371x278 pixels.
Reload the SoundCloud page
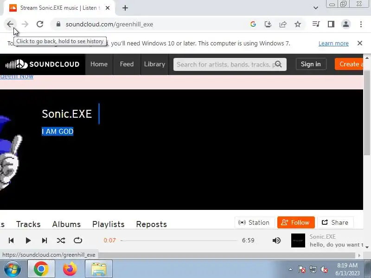(40, 24)
